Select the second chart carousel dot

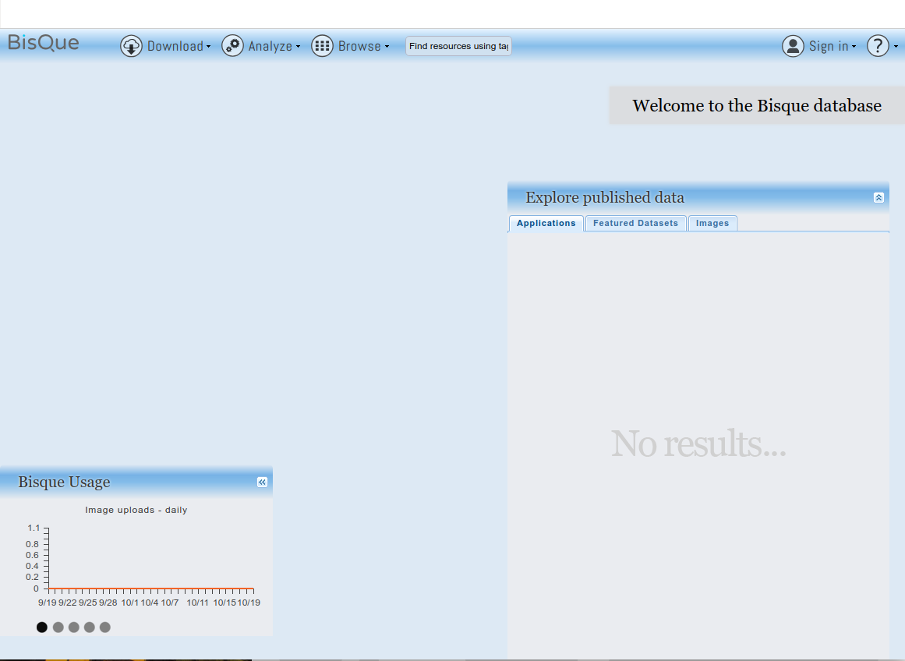58,627
